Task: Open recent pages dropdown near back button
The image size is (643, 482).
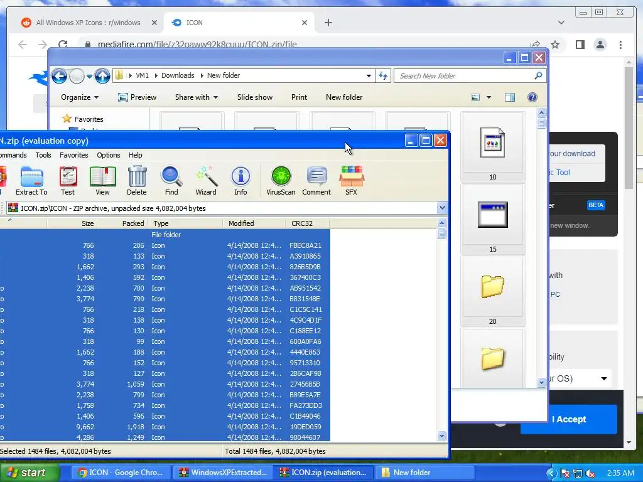Action: pos(89,76)
